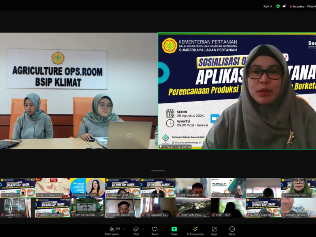Image resolution: width=316 pixels, height=237 pixels.
Task: Click Sign in at the top
Action: point(267,6)
